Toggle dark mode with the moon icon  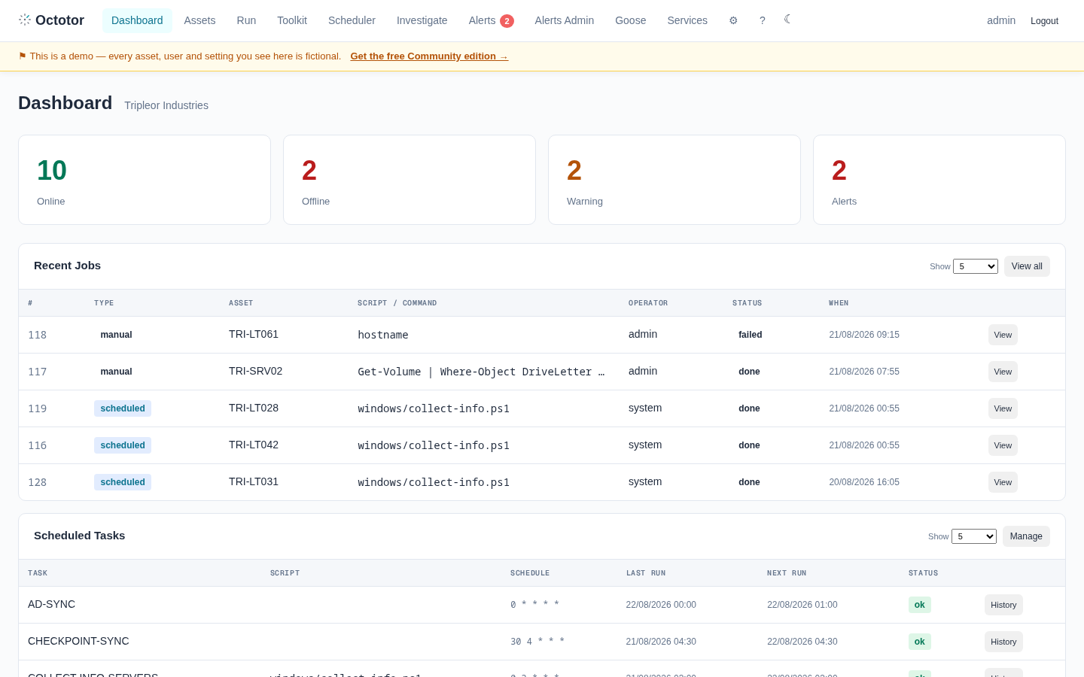pos(787,19)
